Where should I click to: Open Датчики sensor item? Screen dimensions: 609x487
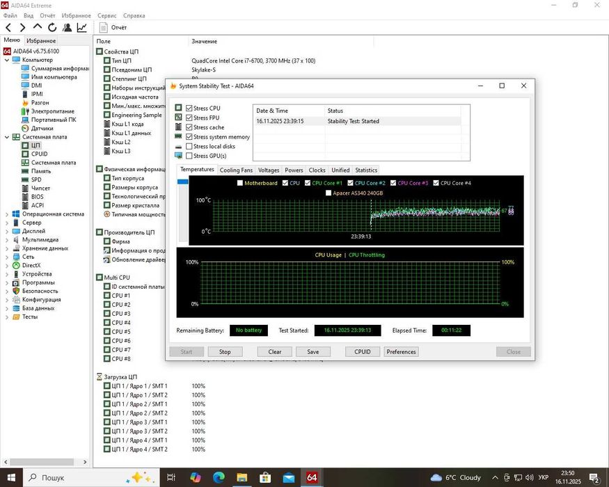pos(38,128)
